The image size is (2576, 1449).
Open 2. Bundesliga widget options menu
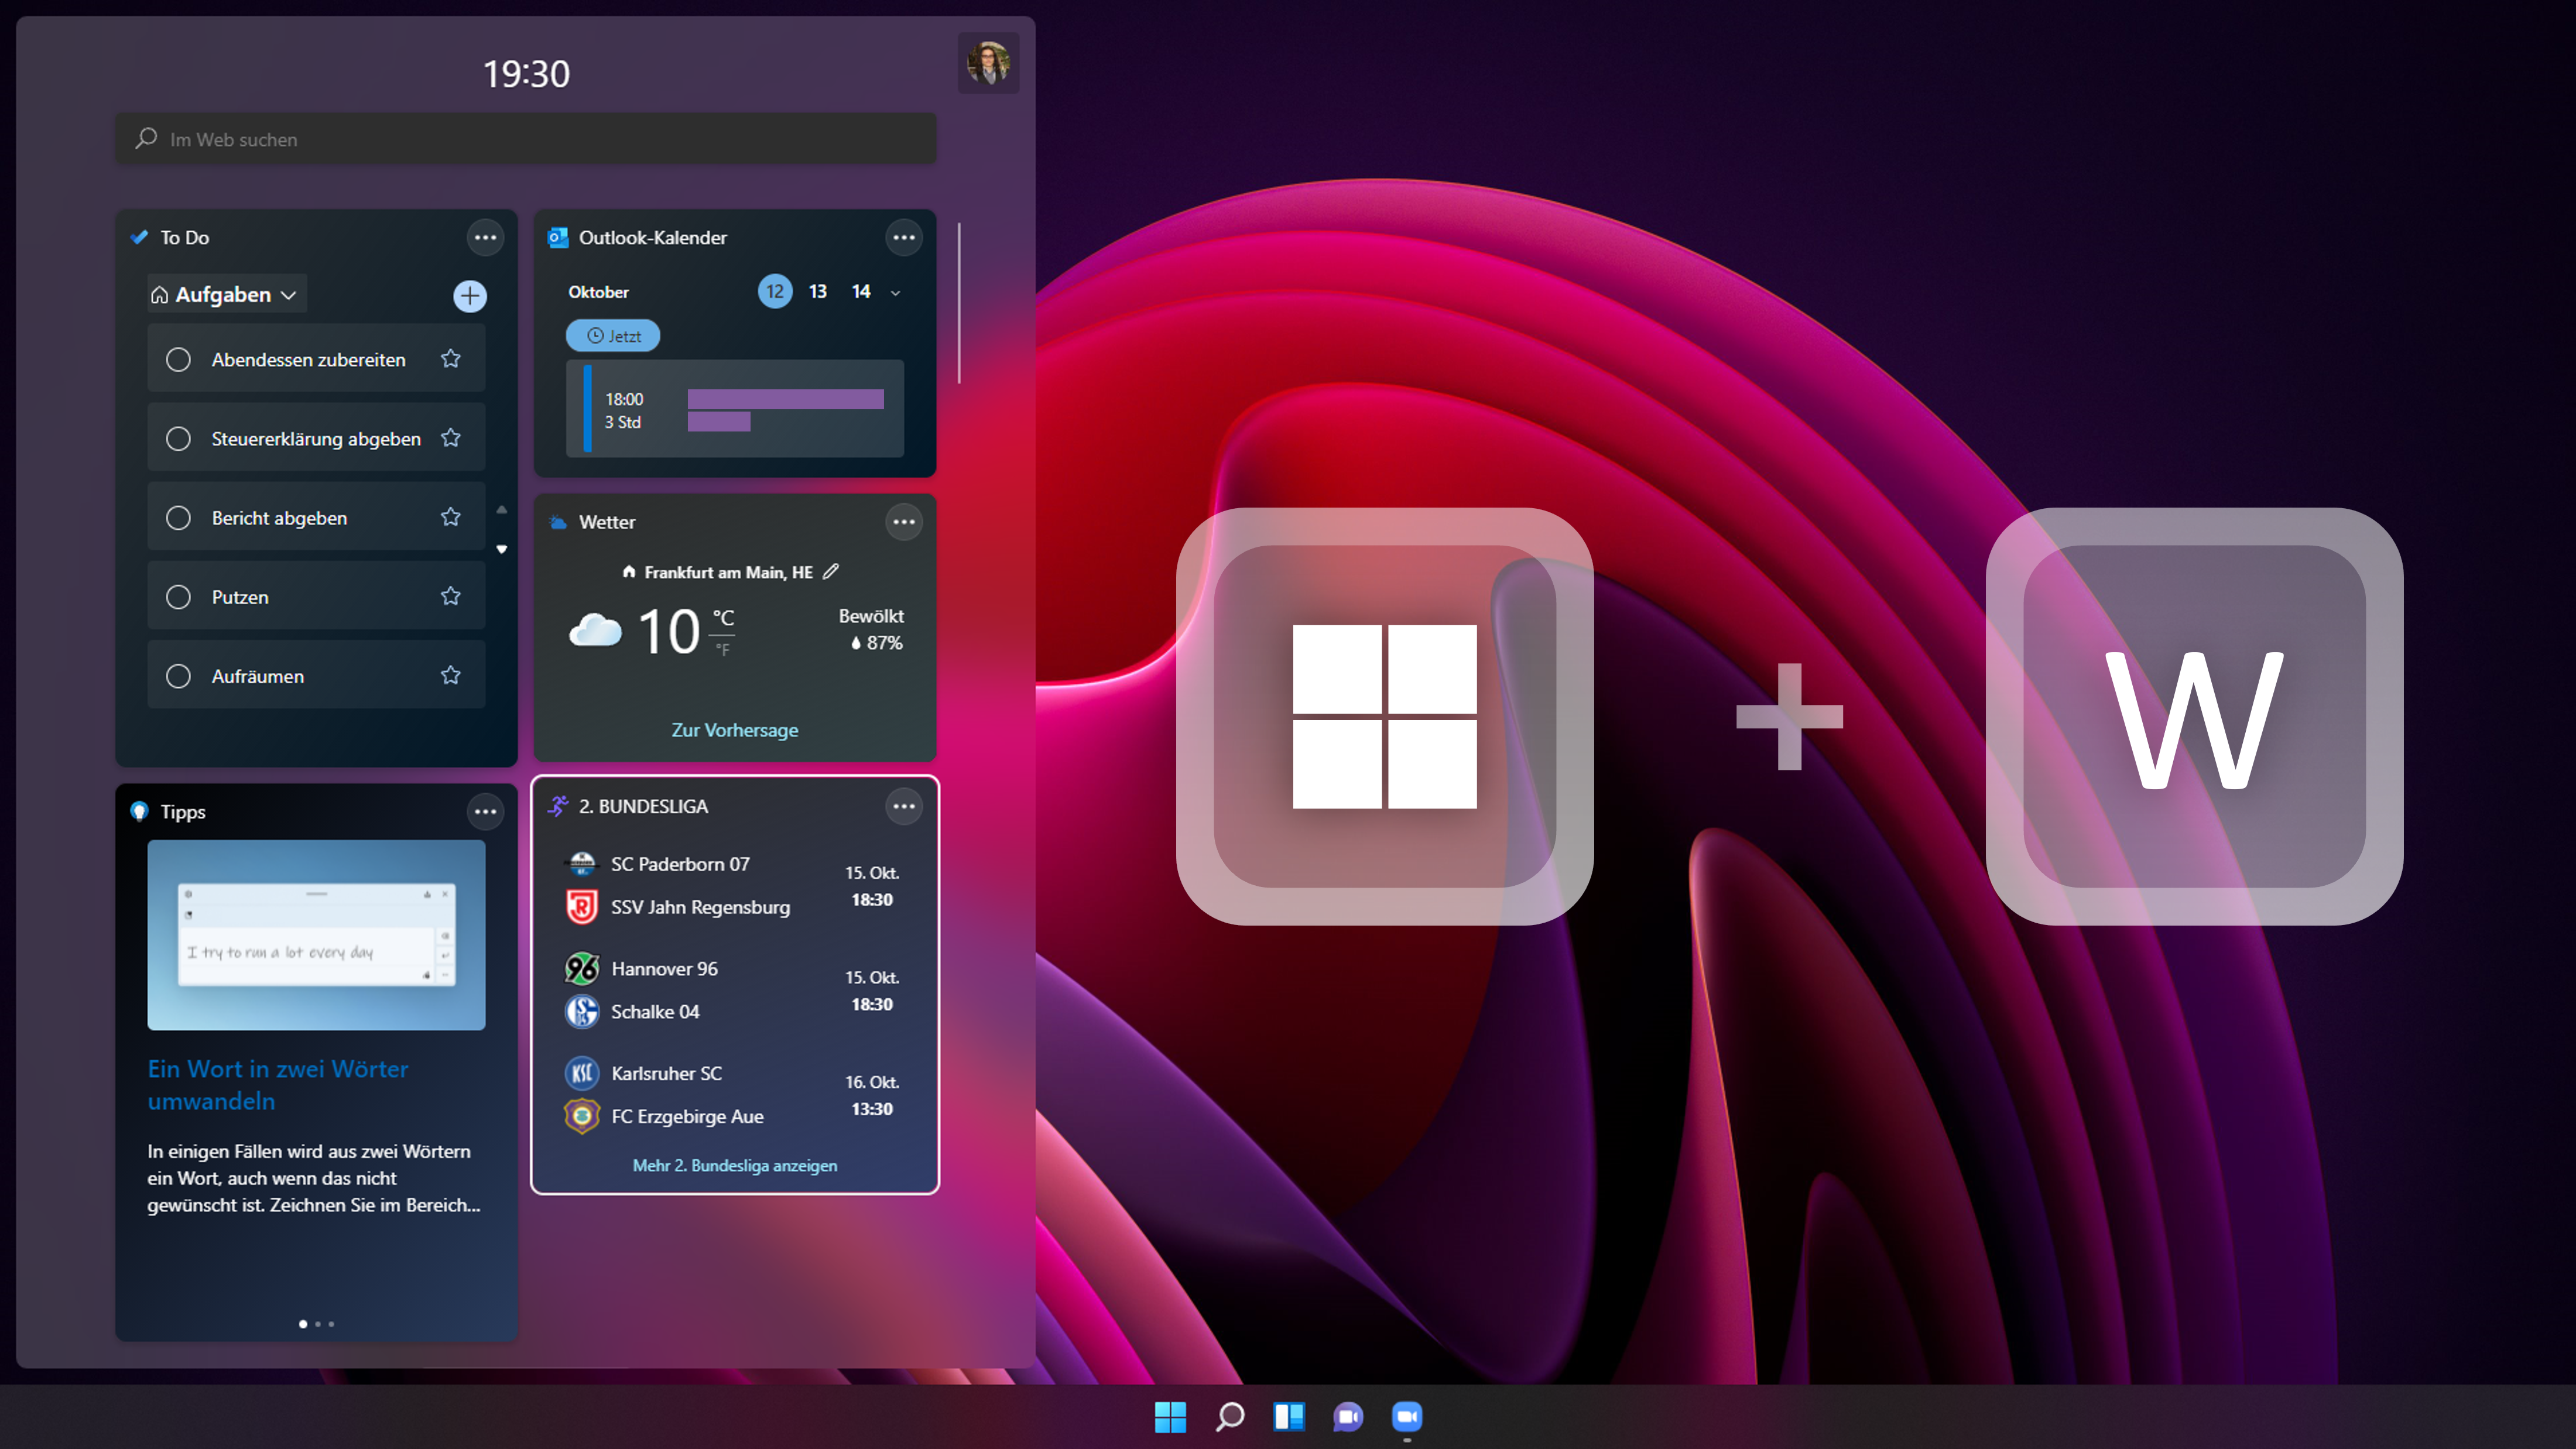tap(903, 807)
